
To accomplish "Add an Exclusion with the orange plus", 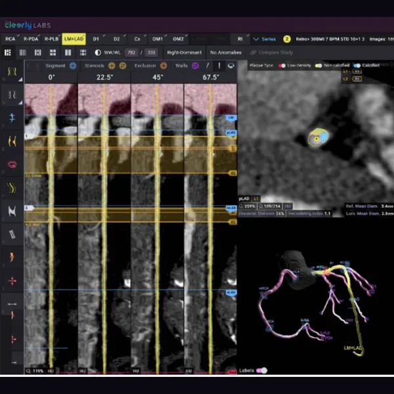I will pyautogui.click(x=164, y=66).
